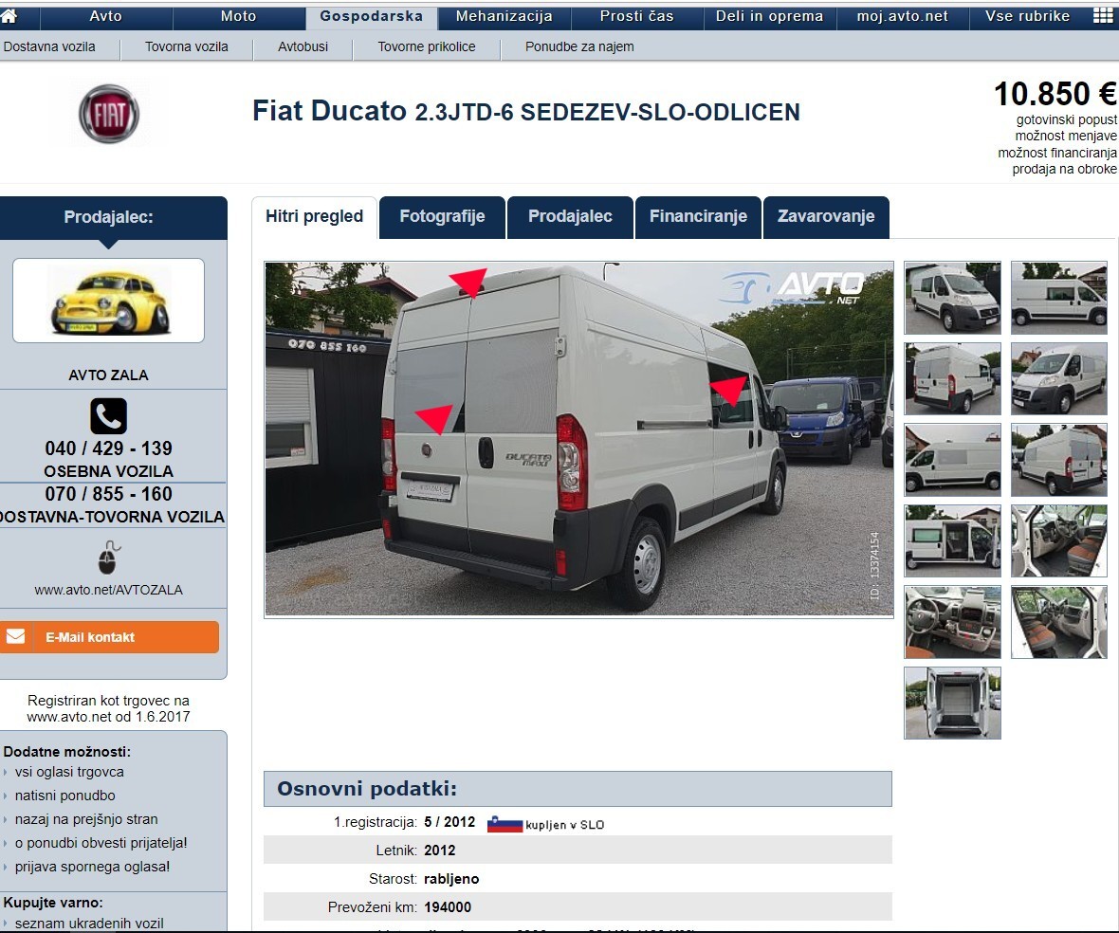1119x933 pixels.
Task: Click the main photo of the white van
Action: 578,439
